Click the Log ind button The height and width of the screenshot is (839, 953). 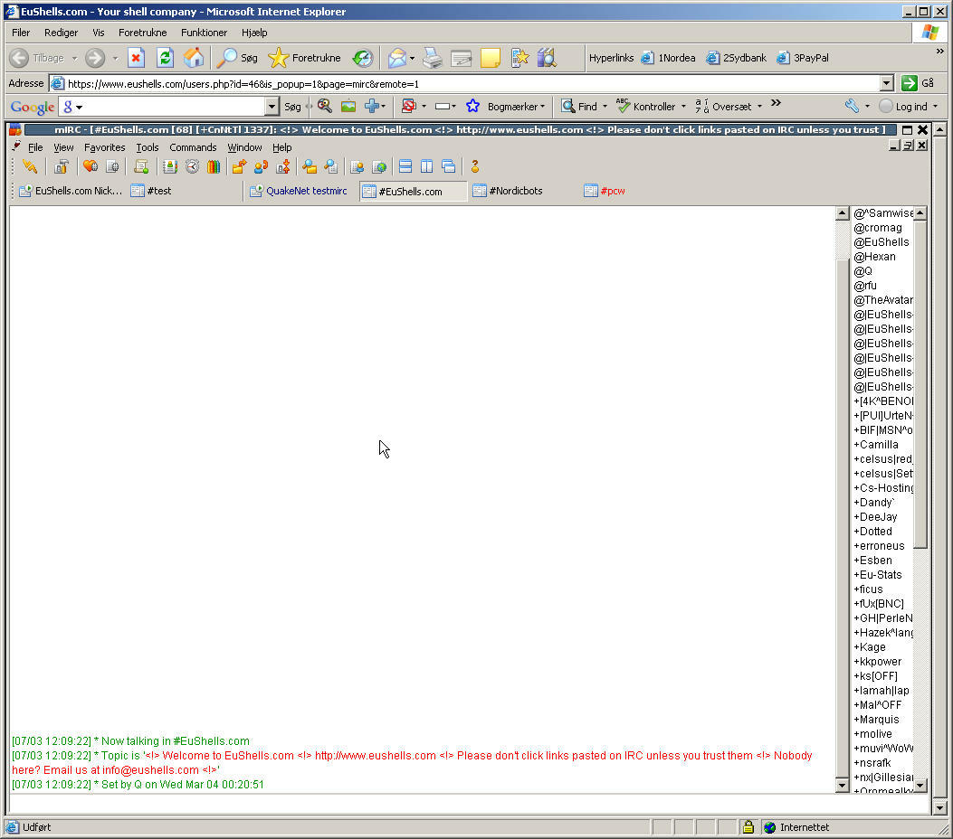click(904, 107)
